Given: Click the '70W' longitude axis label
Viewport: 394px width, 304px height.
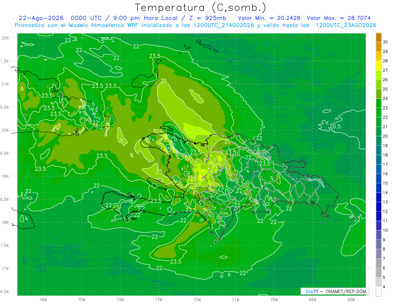Looking at the screenshot, I should click(274, 300).
